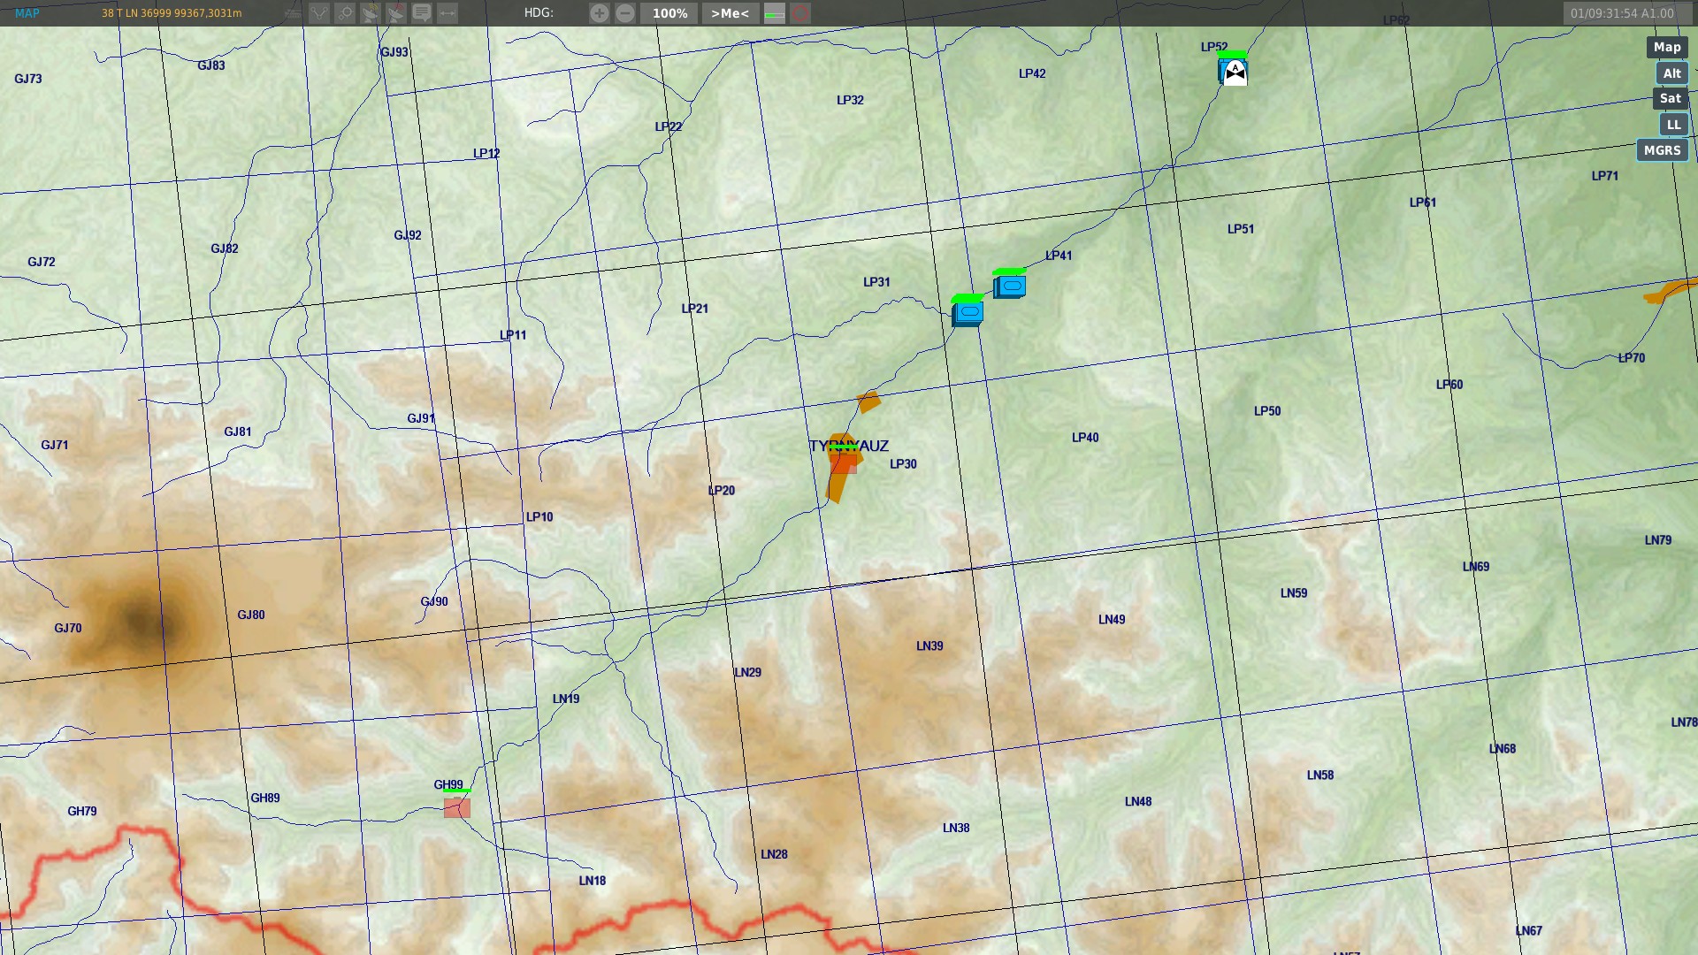This screenshot has width=1698, height=955.
Task: Switch to Sat satellite map mode
Action: click(x=1670, y=99)
